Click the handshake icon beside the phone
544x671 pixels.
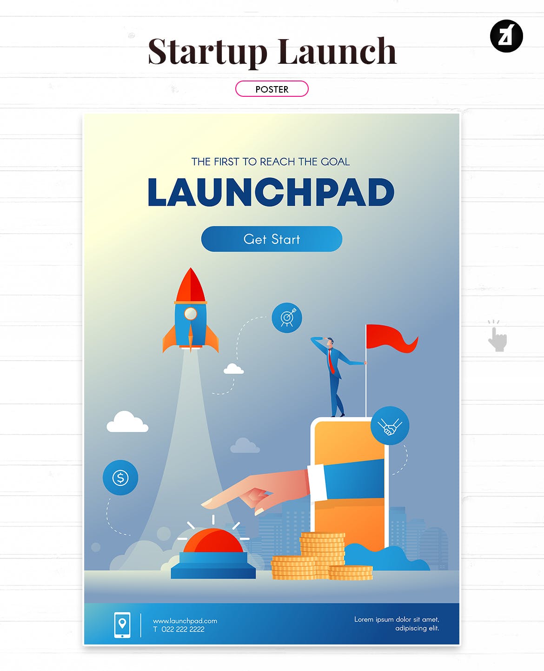pos(391,425)
